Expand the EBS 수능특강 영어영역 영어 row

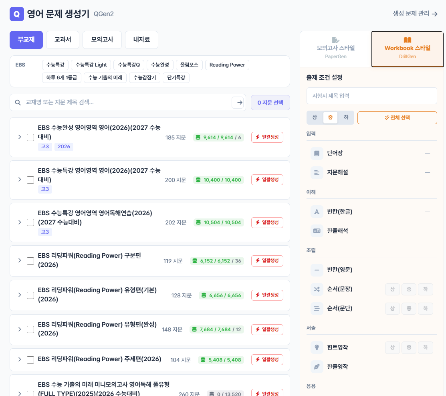[x=19, y=179]
